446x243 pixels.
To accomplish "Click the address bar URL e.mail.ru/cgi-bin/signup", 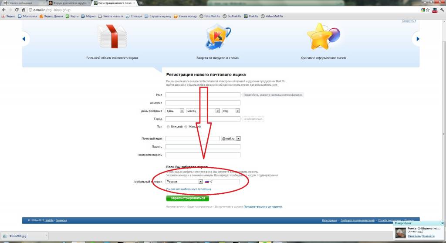I will (52, 10).
